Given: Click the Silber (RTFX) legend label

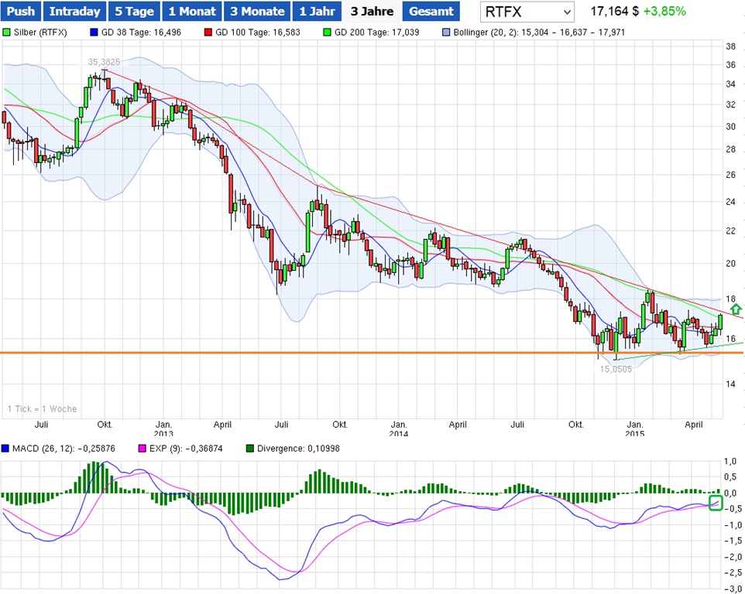Looking at the screenshot, I should (x=40, y=32).
